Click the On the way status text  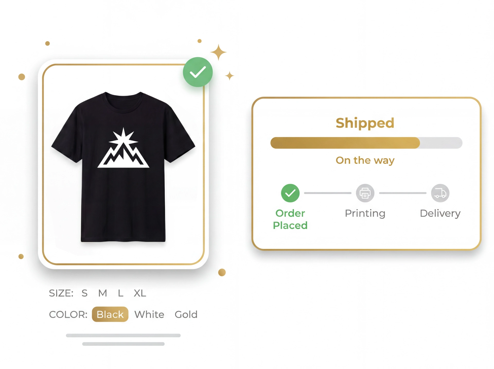[365, 160]
